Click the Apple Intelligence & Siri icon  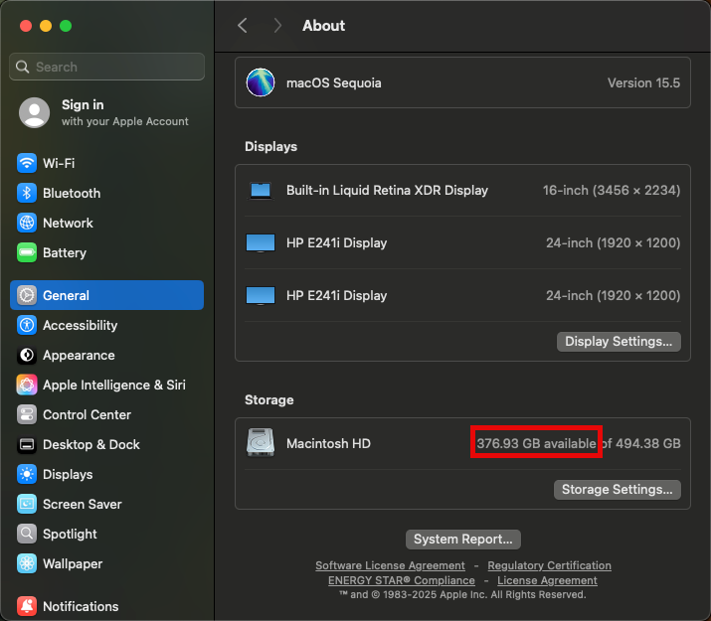(27, 385)
